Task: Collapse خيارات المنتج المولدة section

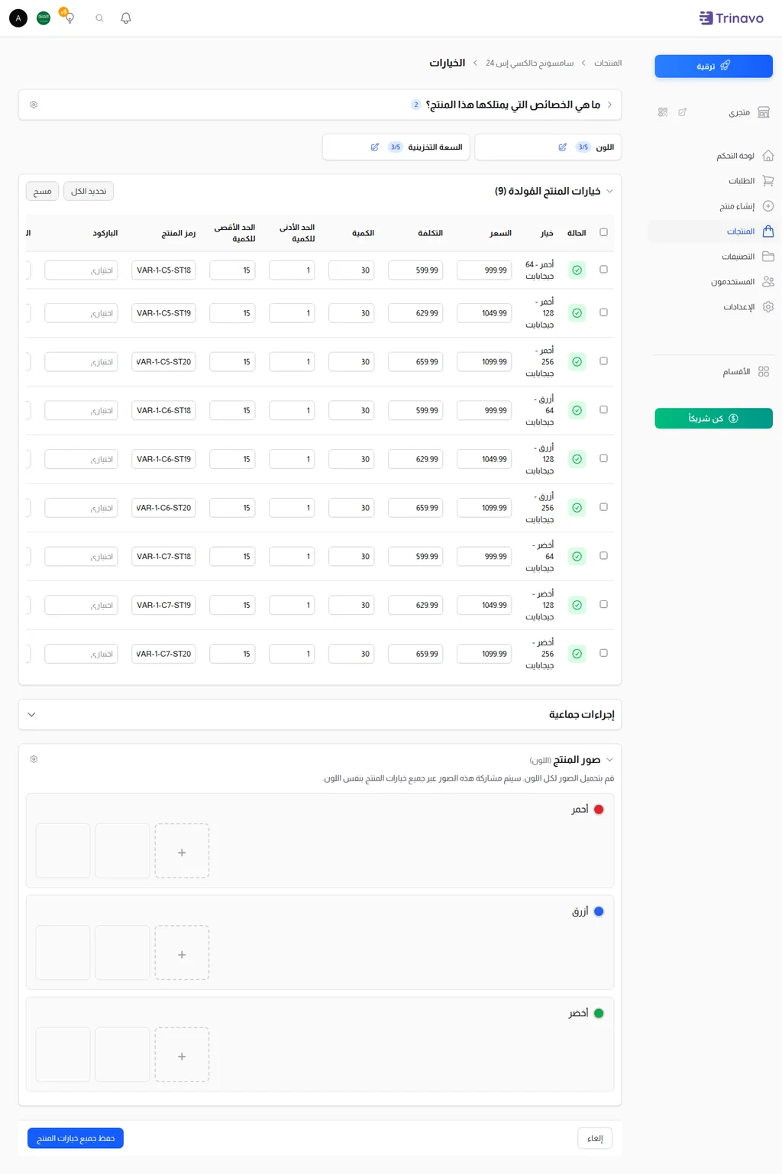Action: tap(609, 191)
